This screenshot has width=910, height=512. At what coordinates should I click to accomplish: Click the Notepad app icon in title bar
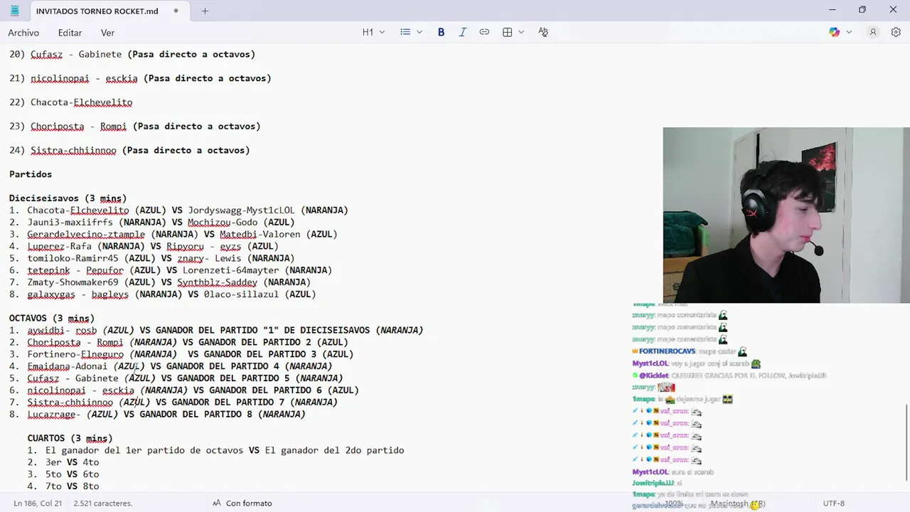point(15,11)
